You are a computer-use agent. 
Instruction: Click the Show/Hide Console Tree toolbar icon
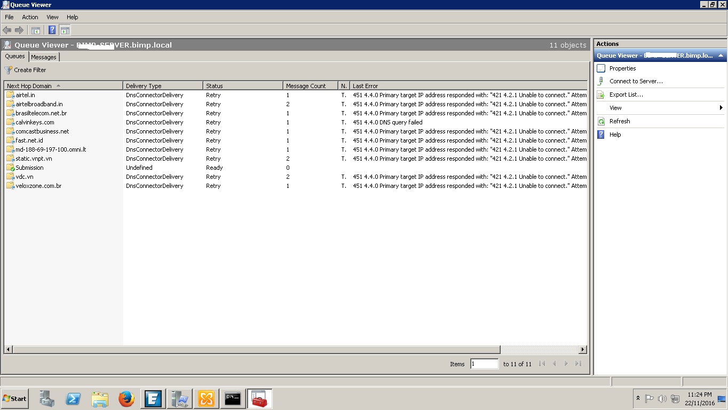pos(36,30)
